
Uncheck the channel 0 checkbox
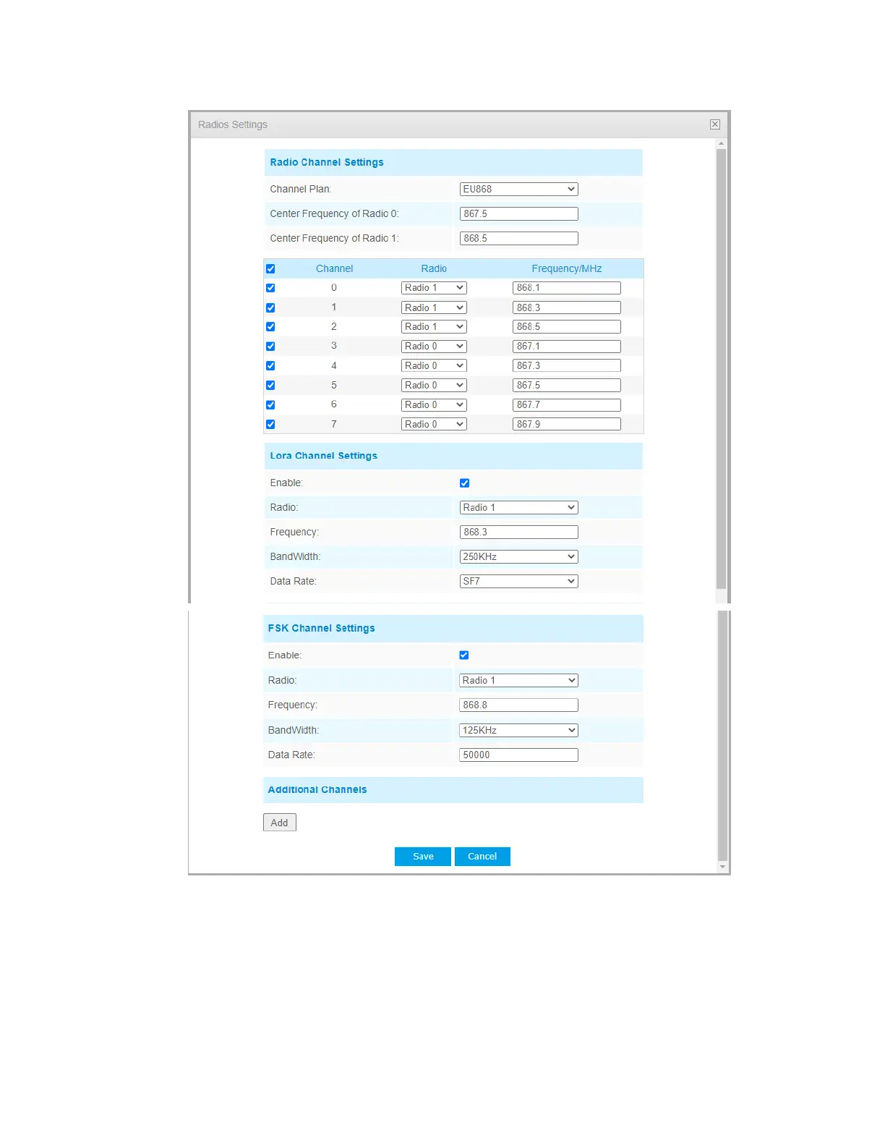[x=270, y=288]
